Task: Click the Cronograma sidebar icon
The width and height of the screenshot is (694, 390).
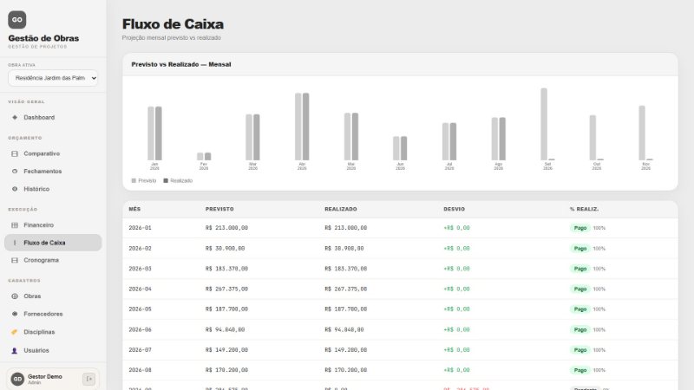Action: tap(15, 260)
